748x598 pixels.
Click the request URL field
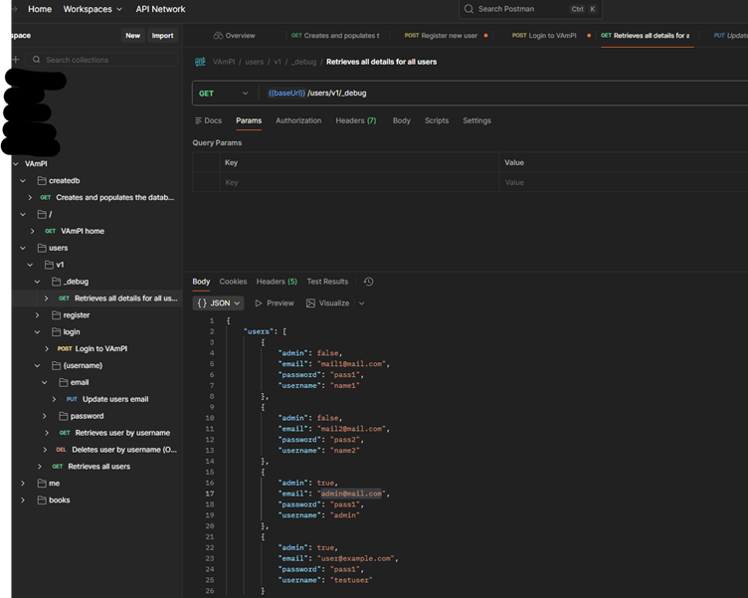pos(505,94)
